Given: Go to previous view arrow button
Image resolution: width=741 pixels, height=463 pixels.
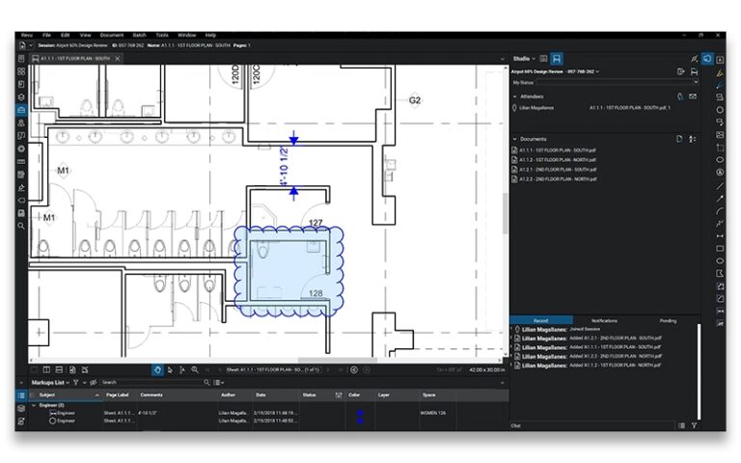Looking at the screenshot, I should pyautogui.click(x=354, y=370).
